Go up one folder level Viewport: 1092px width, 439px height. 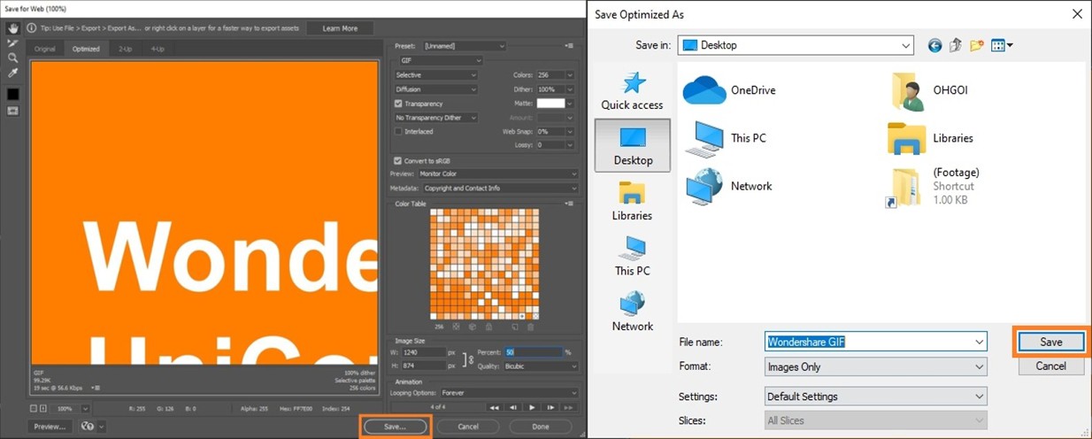[956, 45]
